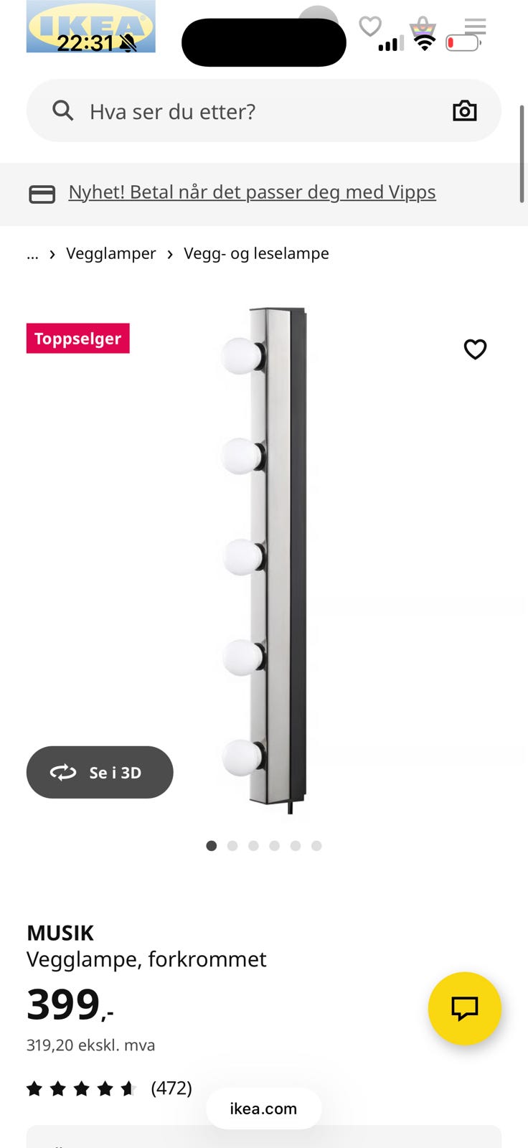Open the shopping basket icon
The image size is (528, 1148).
pos(423,29)
